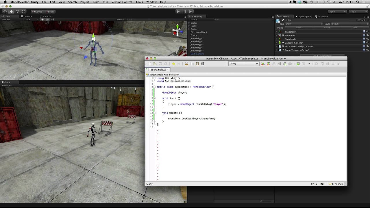Switch to the Lightmapping tab

click(x=304, y=16)
